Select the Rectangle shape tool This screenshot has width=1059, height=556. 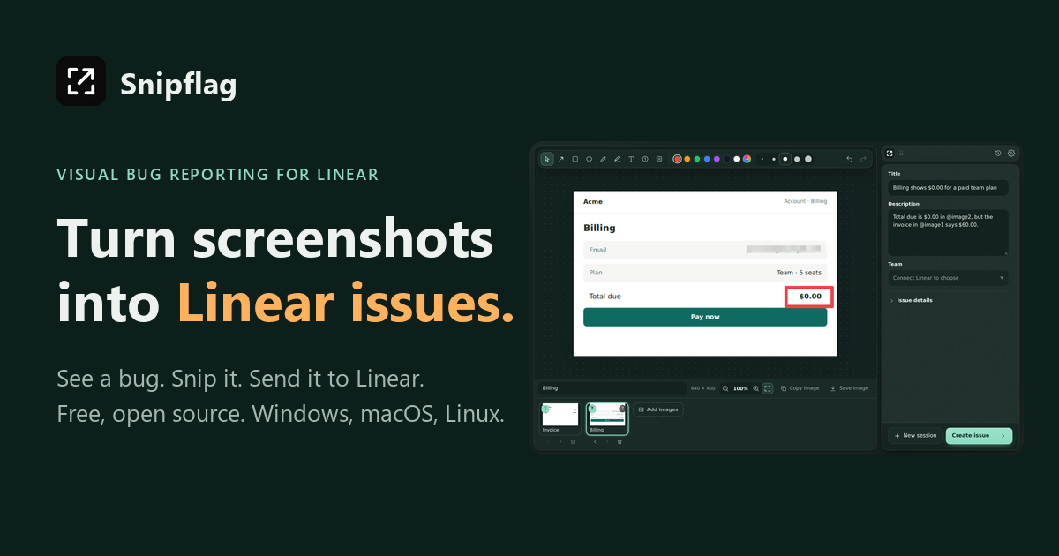575,159
